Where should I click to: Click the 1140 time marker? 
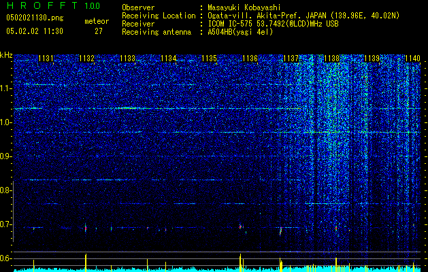(413, 58)
